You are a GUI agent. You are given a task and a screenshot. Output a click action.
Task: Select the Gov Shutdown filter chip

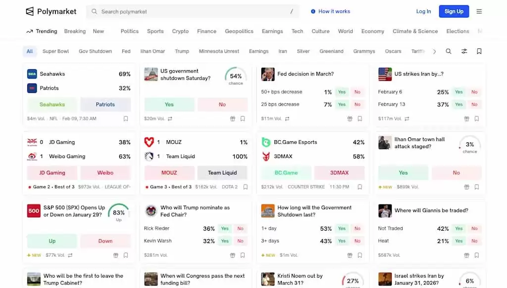coord(95,51)
